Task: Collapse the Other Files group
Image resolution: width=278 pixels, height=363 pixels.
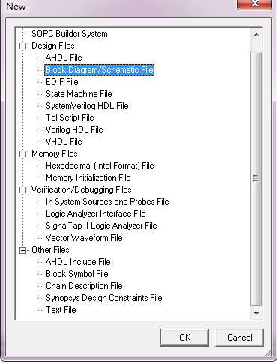Action: 23,250
